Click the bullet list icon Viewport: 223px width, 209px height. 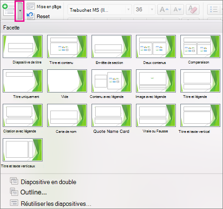(x=214, y=10)
